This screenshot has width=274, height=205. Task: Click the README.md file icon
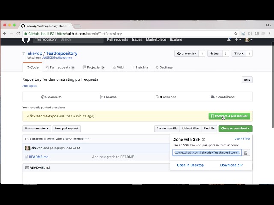click(x=26, y=157)
